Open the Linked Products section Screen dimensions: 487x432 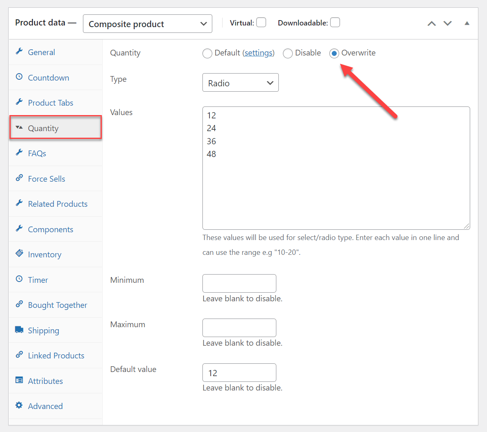pyautogui.click(x=56, y=355)
